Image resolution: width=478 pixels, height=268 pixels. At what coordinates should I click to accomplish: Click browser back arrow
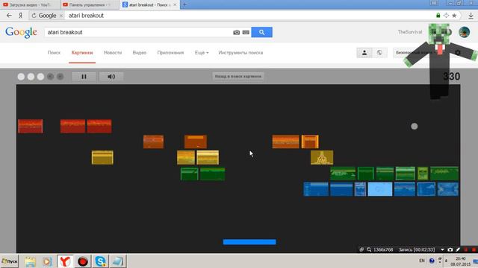(9, 16)
